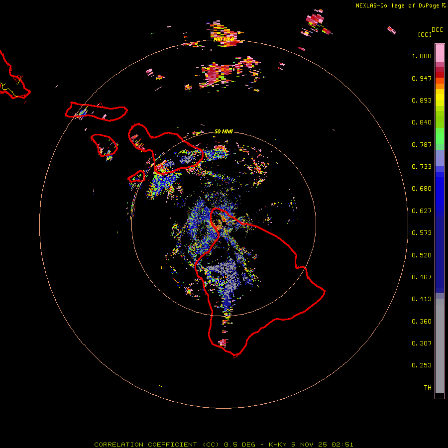Click the [CC] units label
The height and width of the screenshot is (448, 448).
[425, 34]
